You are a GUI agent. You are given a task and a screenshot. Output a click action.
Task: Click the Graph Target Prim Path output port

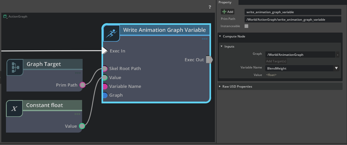(82, 85)
